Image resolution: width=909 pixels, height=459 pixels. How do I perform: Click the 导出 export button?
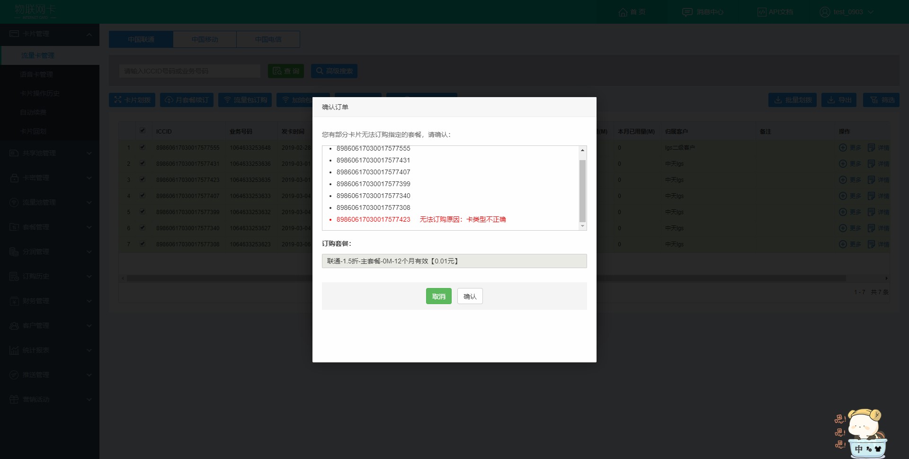[839, 100]
